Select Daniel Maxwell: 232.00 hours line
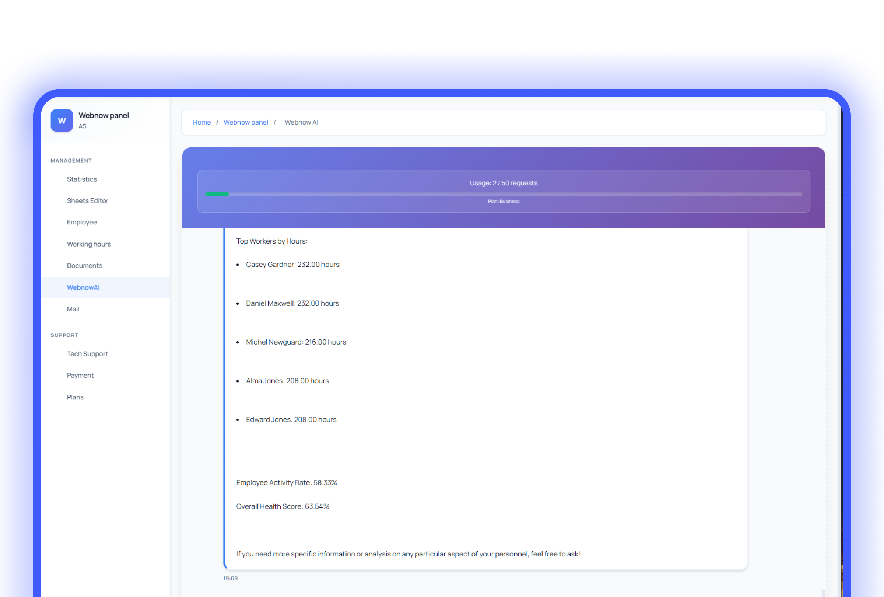This screenshot has height=597, width=884. (292, 303)
